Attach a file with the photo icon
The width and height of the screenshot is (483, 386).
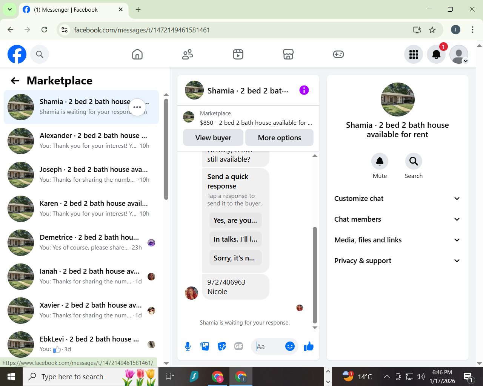point(205,346)
